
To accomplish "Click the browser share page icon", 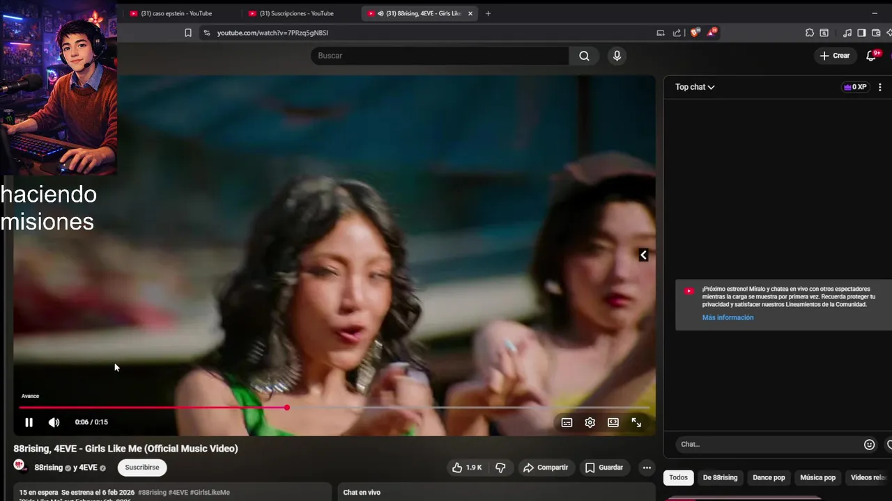I will [677, 33].
